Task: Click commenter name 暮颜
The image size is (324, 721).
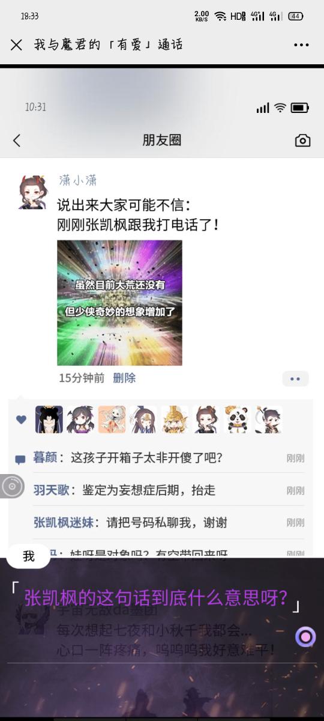Action: pos(45,458)
